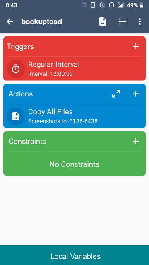The width and height of the screenshot is (149, 265).
Task: Select the Triggers section header
Action: [x=20, y=46]
